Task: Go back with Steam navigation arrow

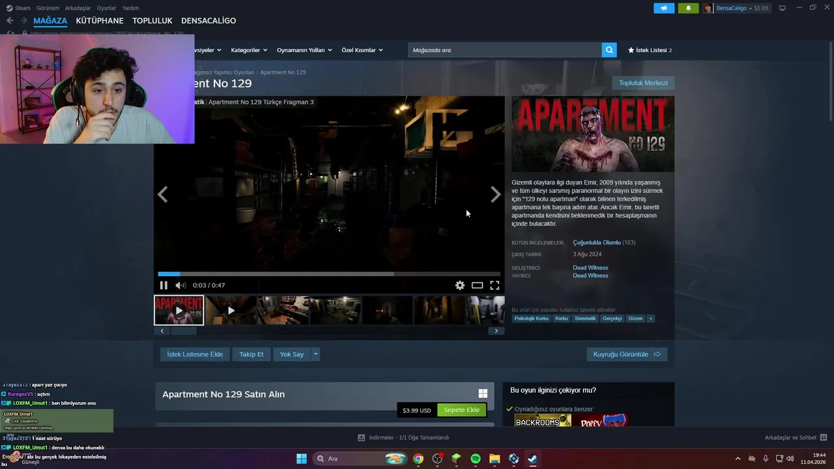Action: point(10,21)
